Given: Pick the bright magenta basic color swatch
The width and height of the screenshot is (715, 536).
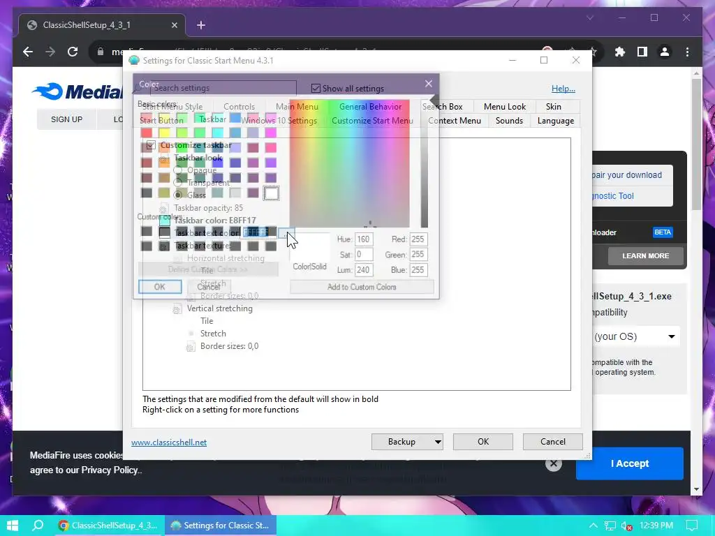Looking at the screenshot, I should 271,133.
